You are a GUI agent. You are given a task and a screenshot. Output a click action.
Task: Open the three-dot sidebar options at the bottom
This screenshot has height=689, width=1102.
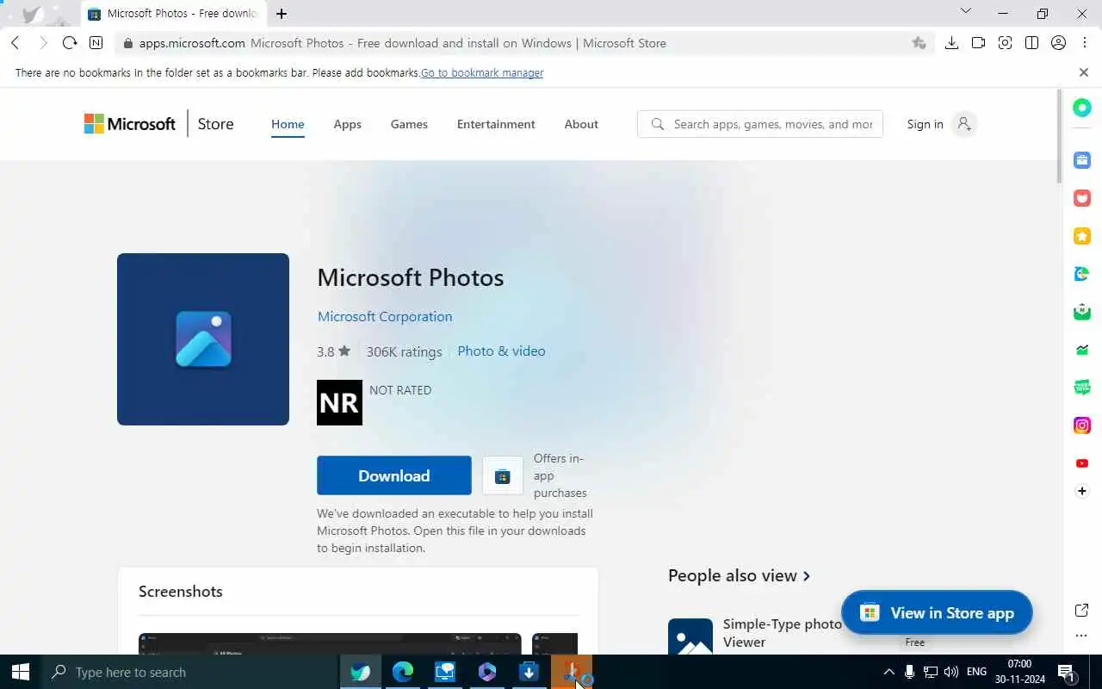[1082, 636]
